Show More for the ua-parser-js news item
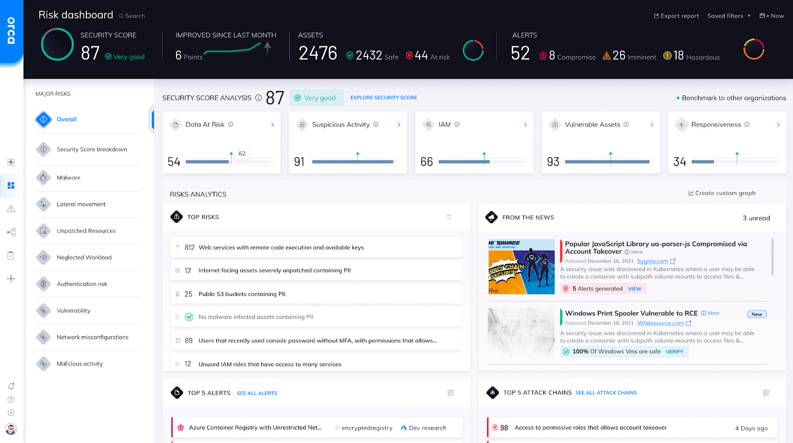This screenshot has height=443, width=793. pyautogui.click(x=634, y=252)
